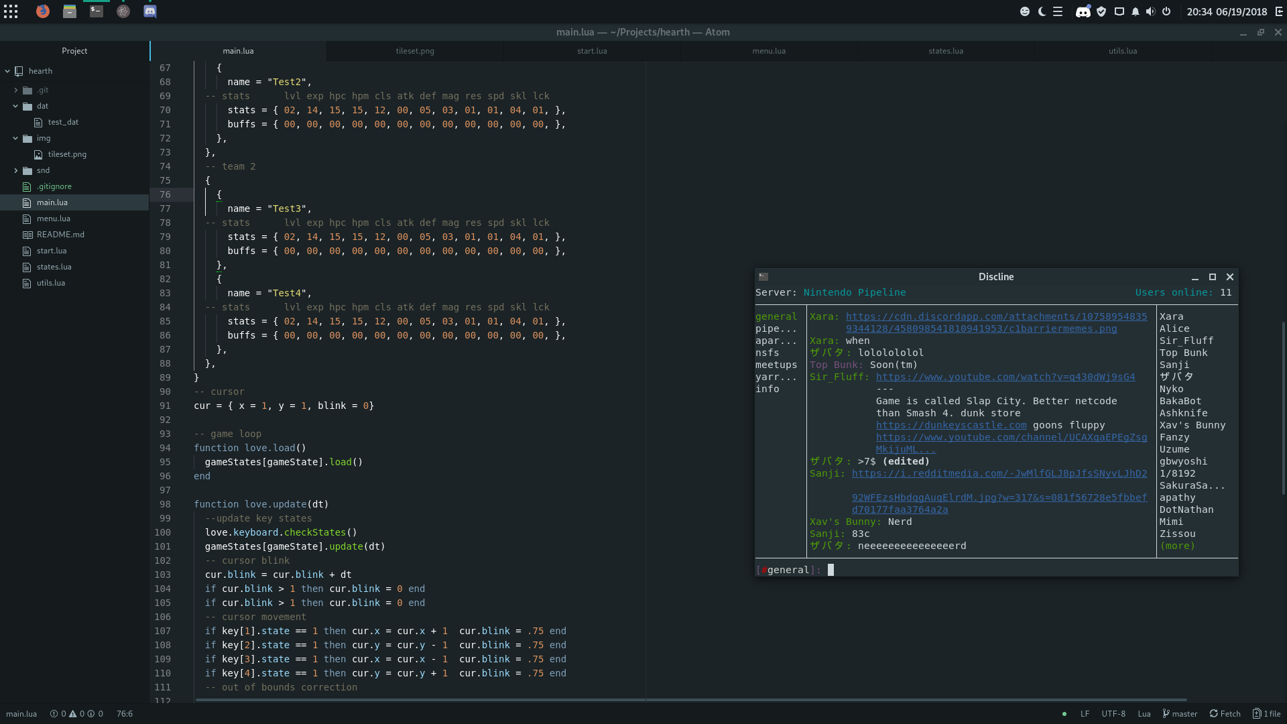This screenshot has width=1287, height=724.
Task: Open test_dat file in tree
Action: pos(63,122)
